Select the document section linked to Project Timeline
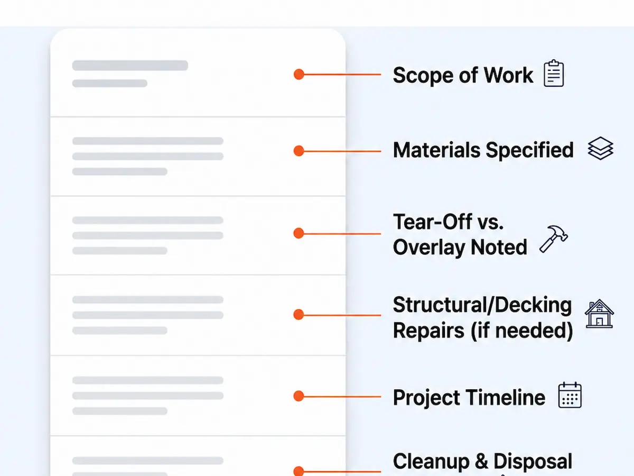The width and height of the screenshot is (634, 476). click(x=198, y=396)
